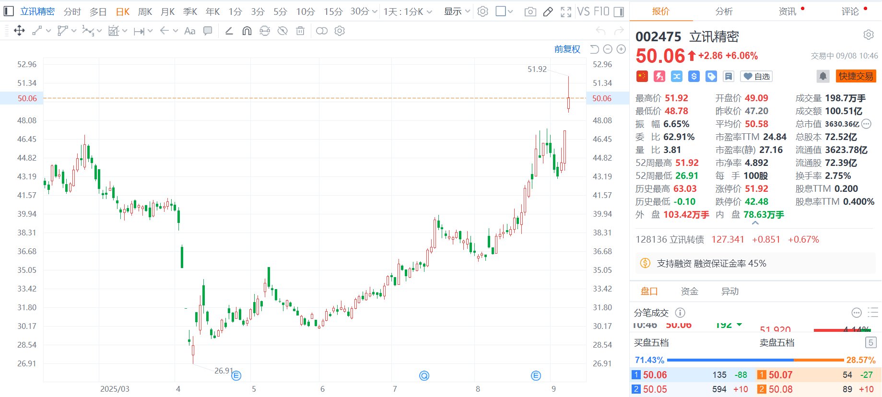Take a chart screenshot with camera icon
882x397 pixels.
pyautogui.click(x=530, y=12)
